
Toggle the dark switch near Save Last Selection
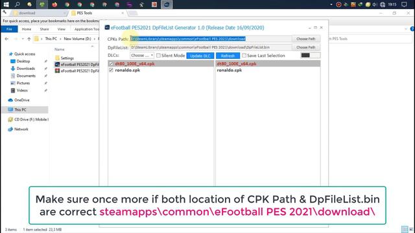tap(310, 55)
